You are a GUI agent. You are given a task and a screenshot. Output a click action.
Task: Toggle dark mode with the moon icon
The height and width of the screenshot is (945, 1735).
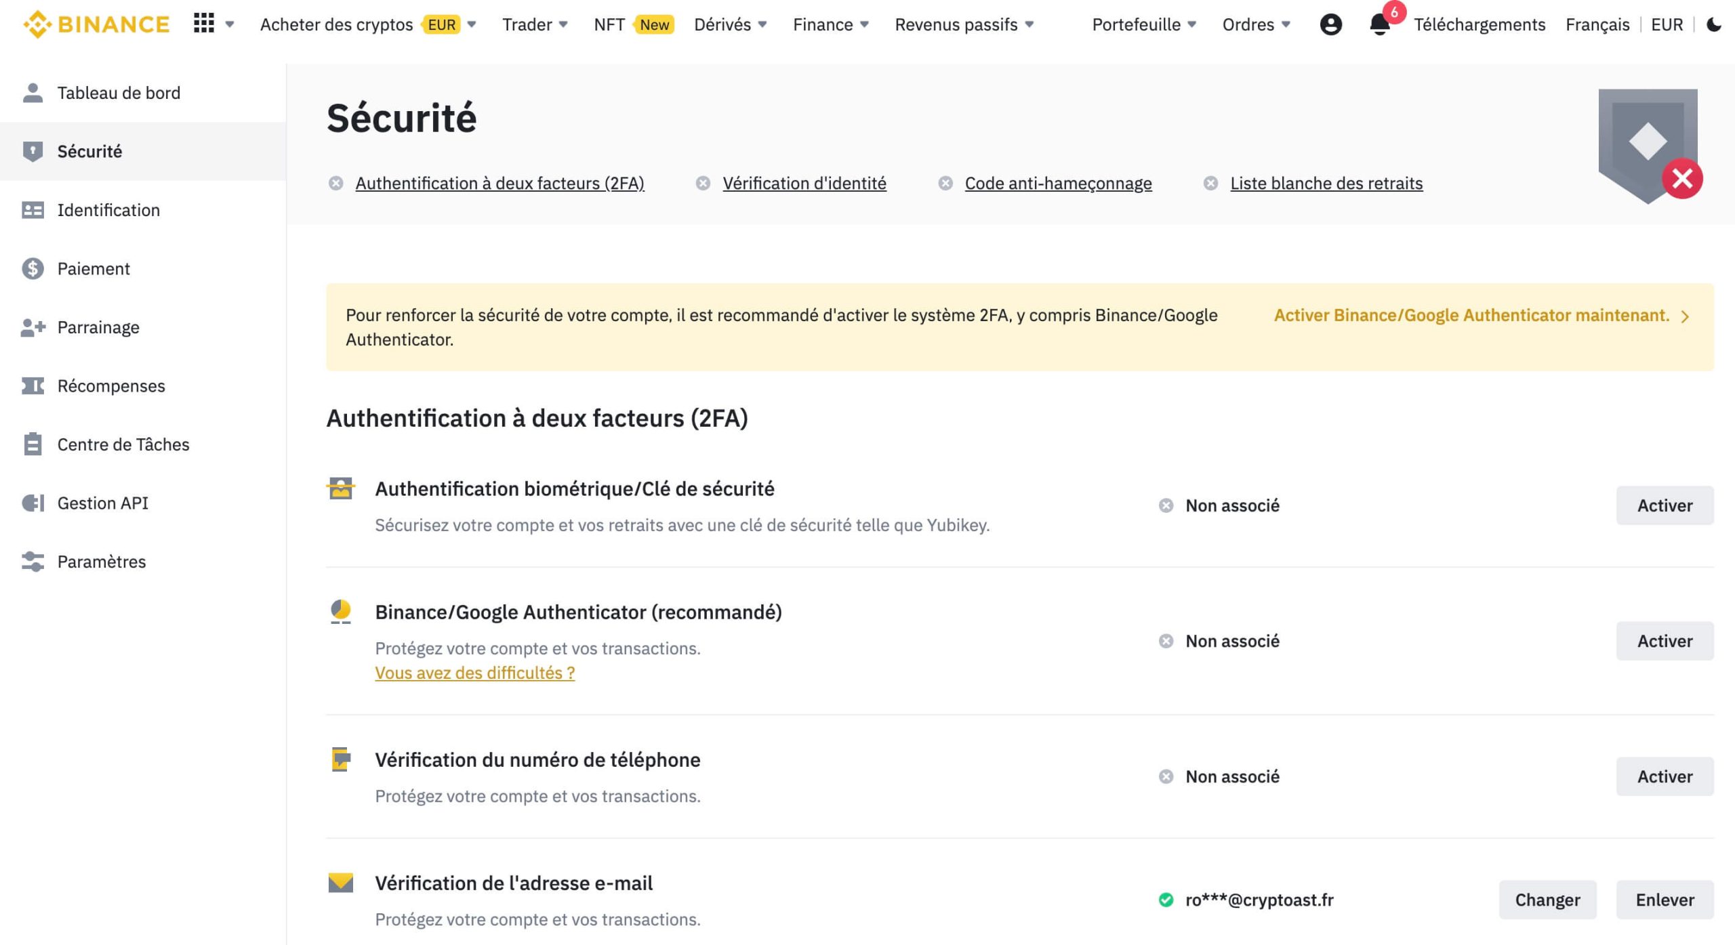(x=1713, y=24)
